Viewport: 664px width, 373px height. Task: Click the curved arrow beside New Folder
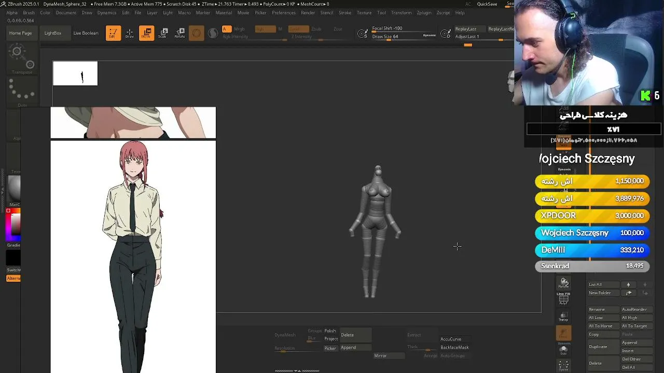(628, 293)
